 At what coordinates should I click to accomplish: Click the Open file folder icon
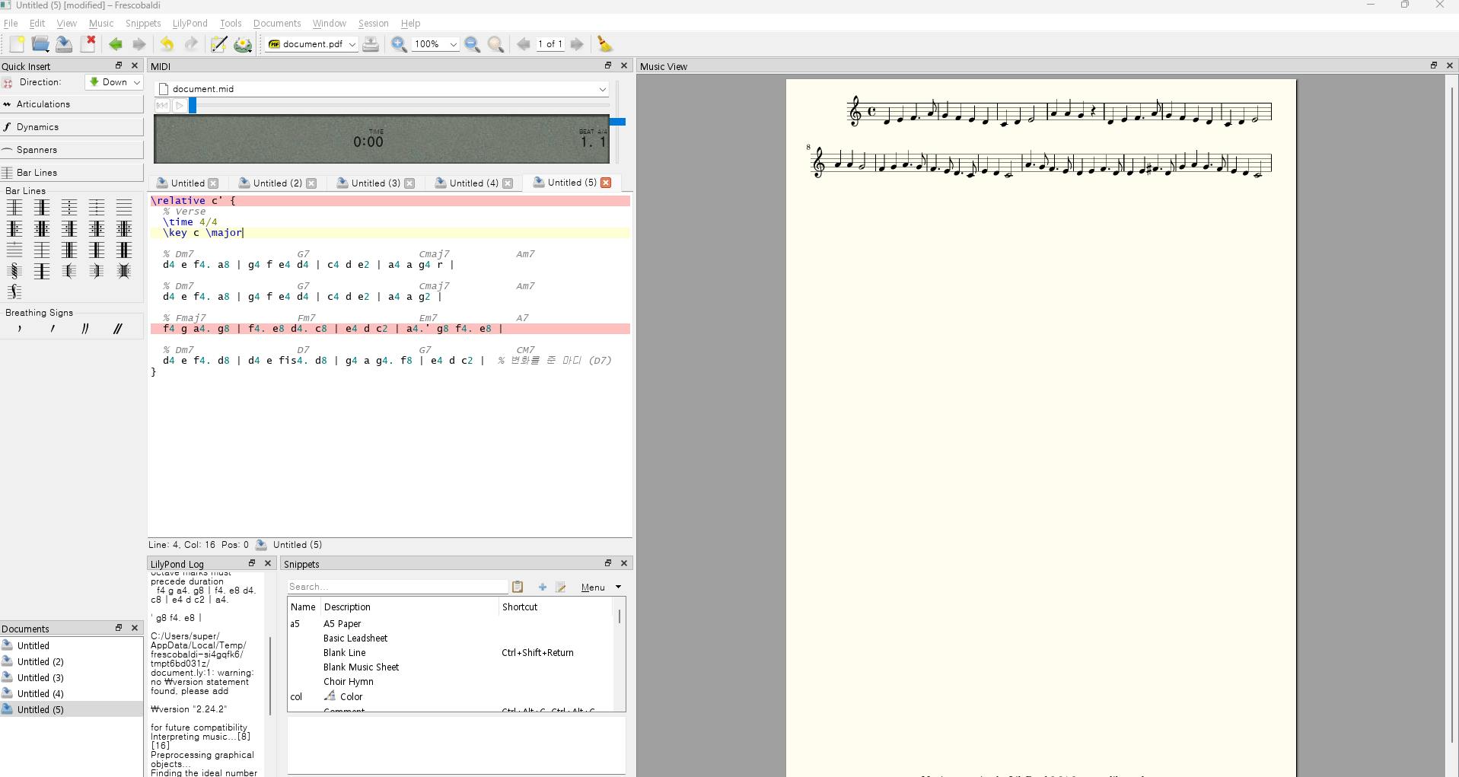click(40, 44)
